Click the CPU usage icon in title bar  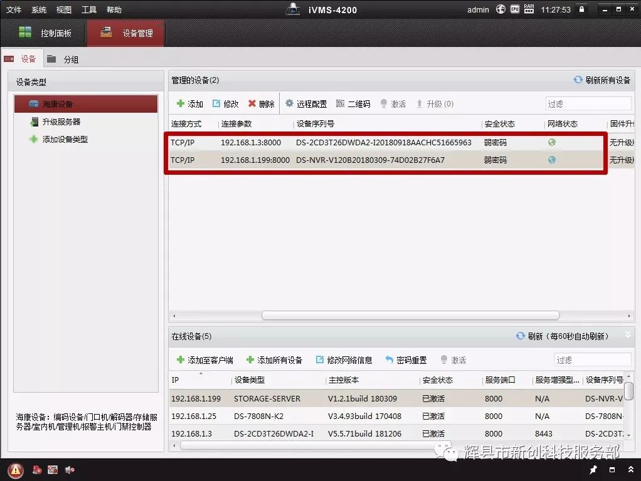[515, 9]
